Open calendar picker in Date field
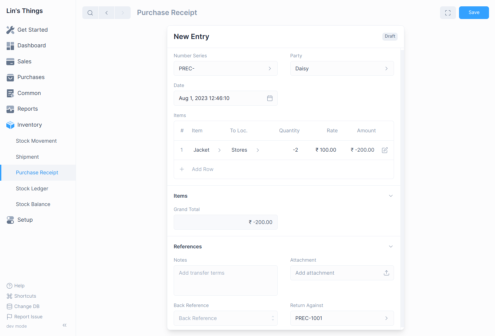 [270, 98]
